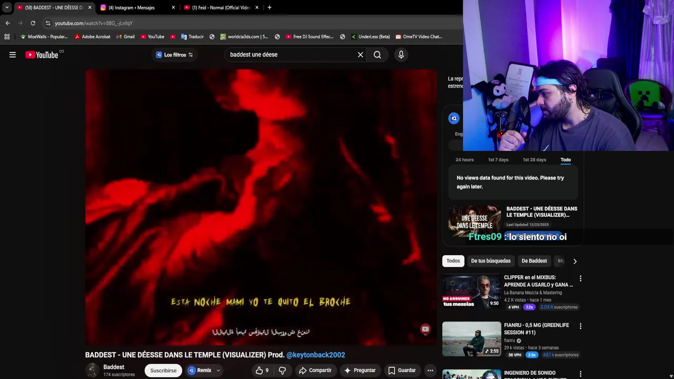Click Compartir to share the video
The image size is (674, 379).
point(315,371)
